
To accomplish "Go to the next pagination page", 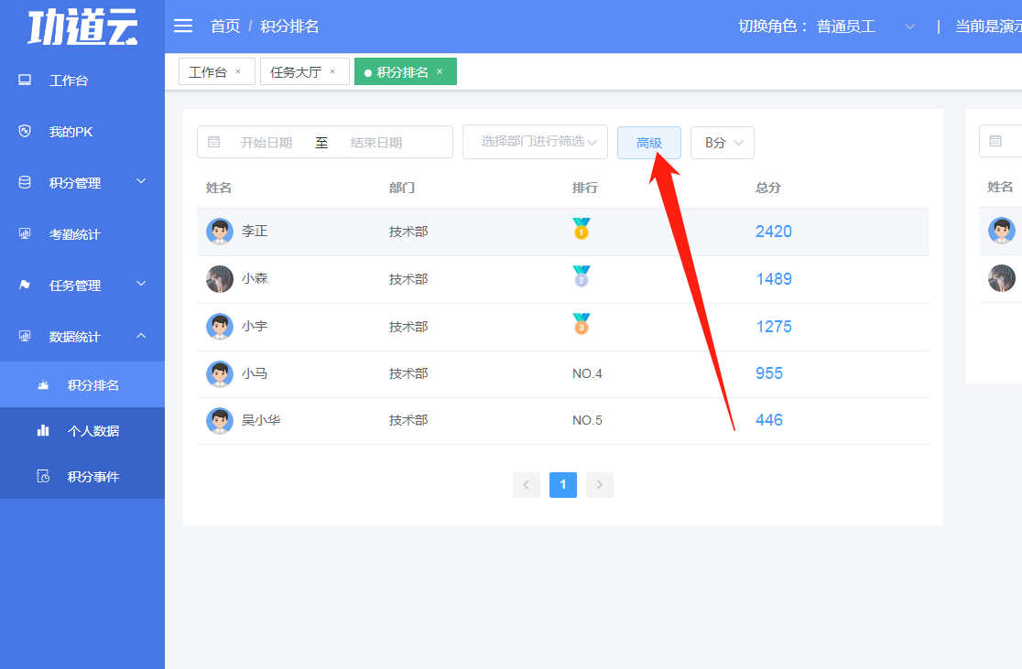I will tap(600, 485).
